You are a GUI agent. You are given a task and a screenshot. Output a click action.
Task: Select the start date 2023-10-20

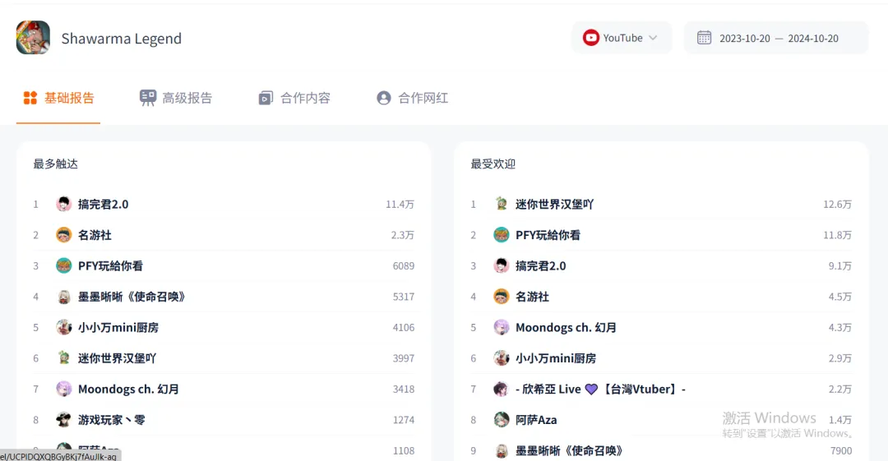pos(745,39)
